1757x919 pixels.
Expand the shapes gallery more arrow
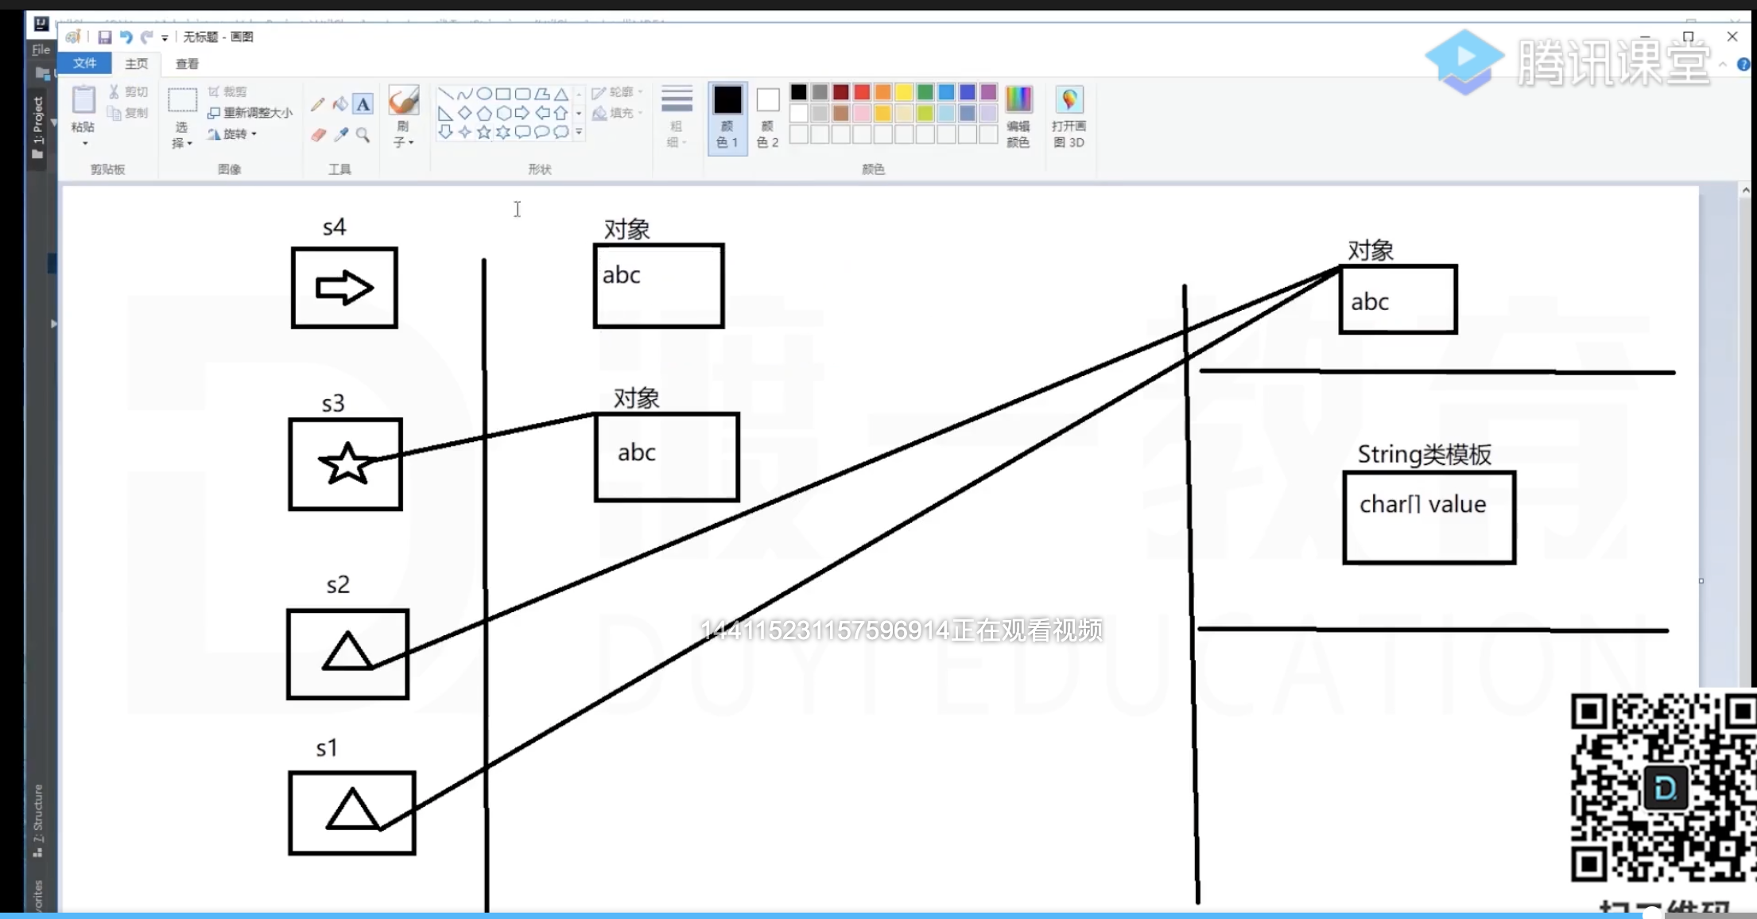click(x=579, y=132)
